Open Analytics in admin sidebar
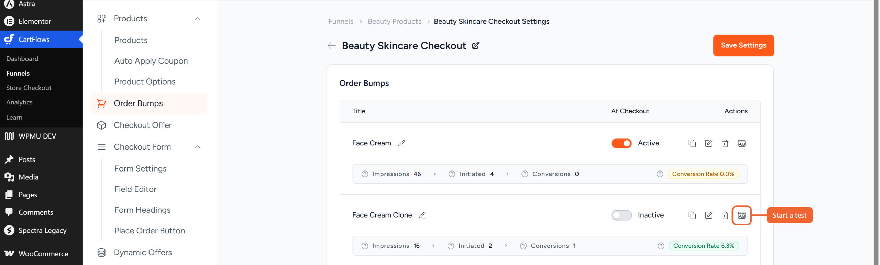This screenshot has height=265, width=880. point(19,102)
